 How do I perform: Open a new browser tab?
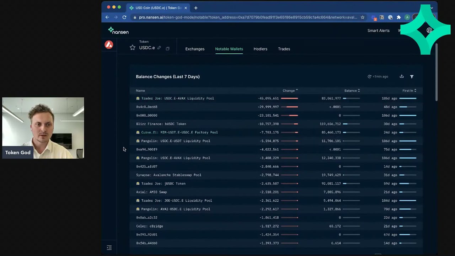[x=196, y=8]
